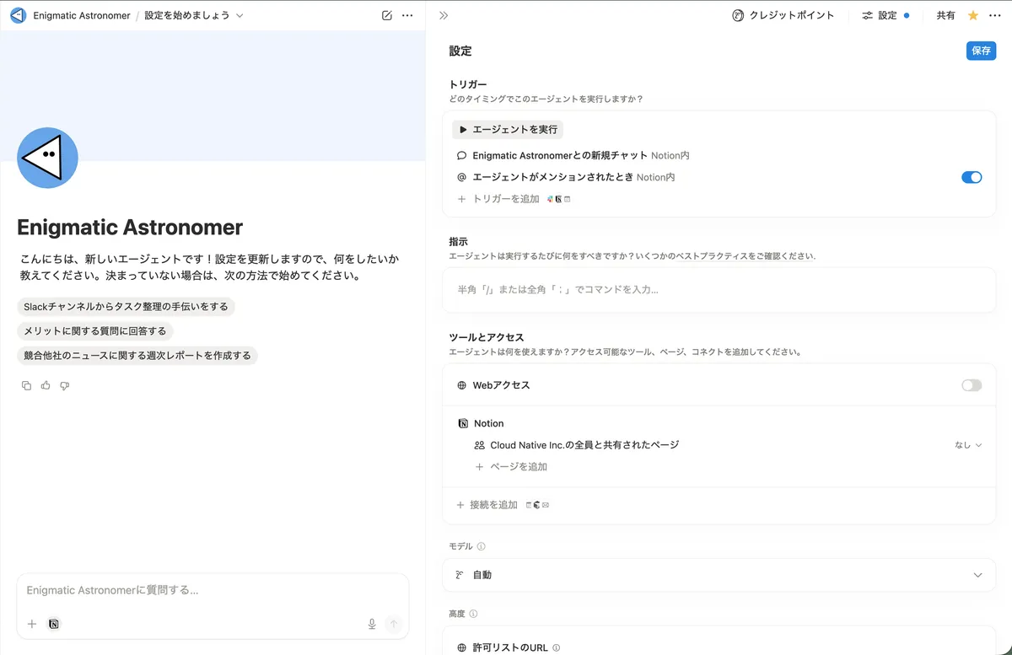Screen dimensions: 1012x655
Task: Click the thumbs down feedback icon
Action: point(65,385)
